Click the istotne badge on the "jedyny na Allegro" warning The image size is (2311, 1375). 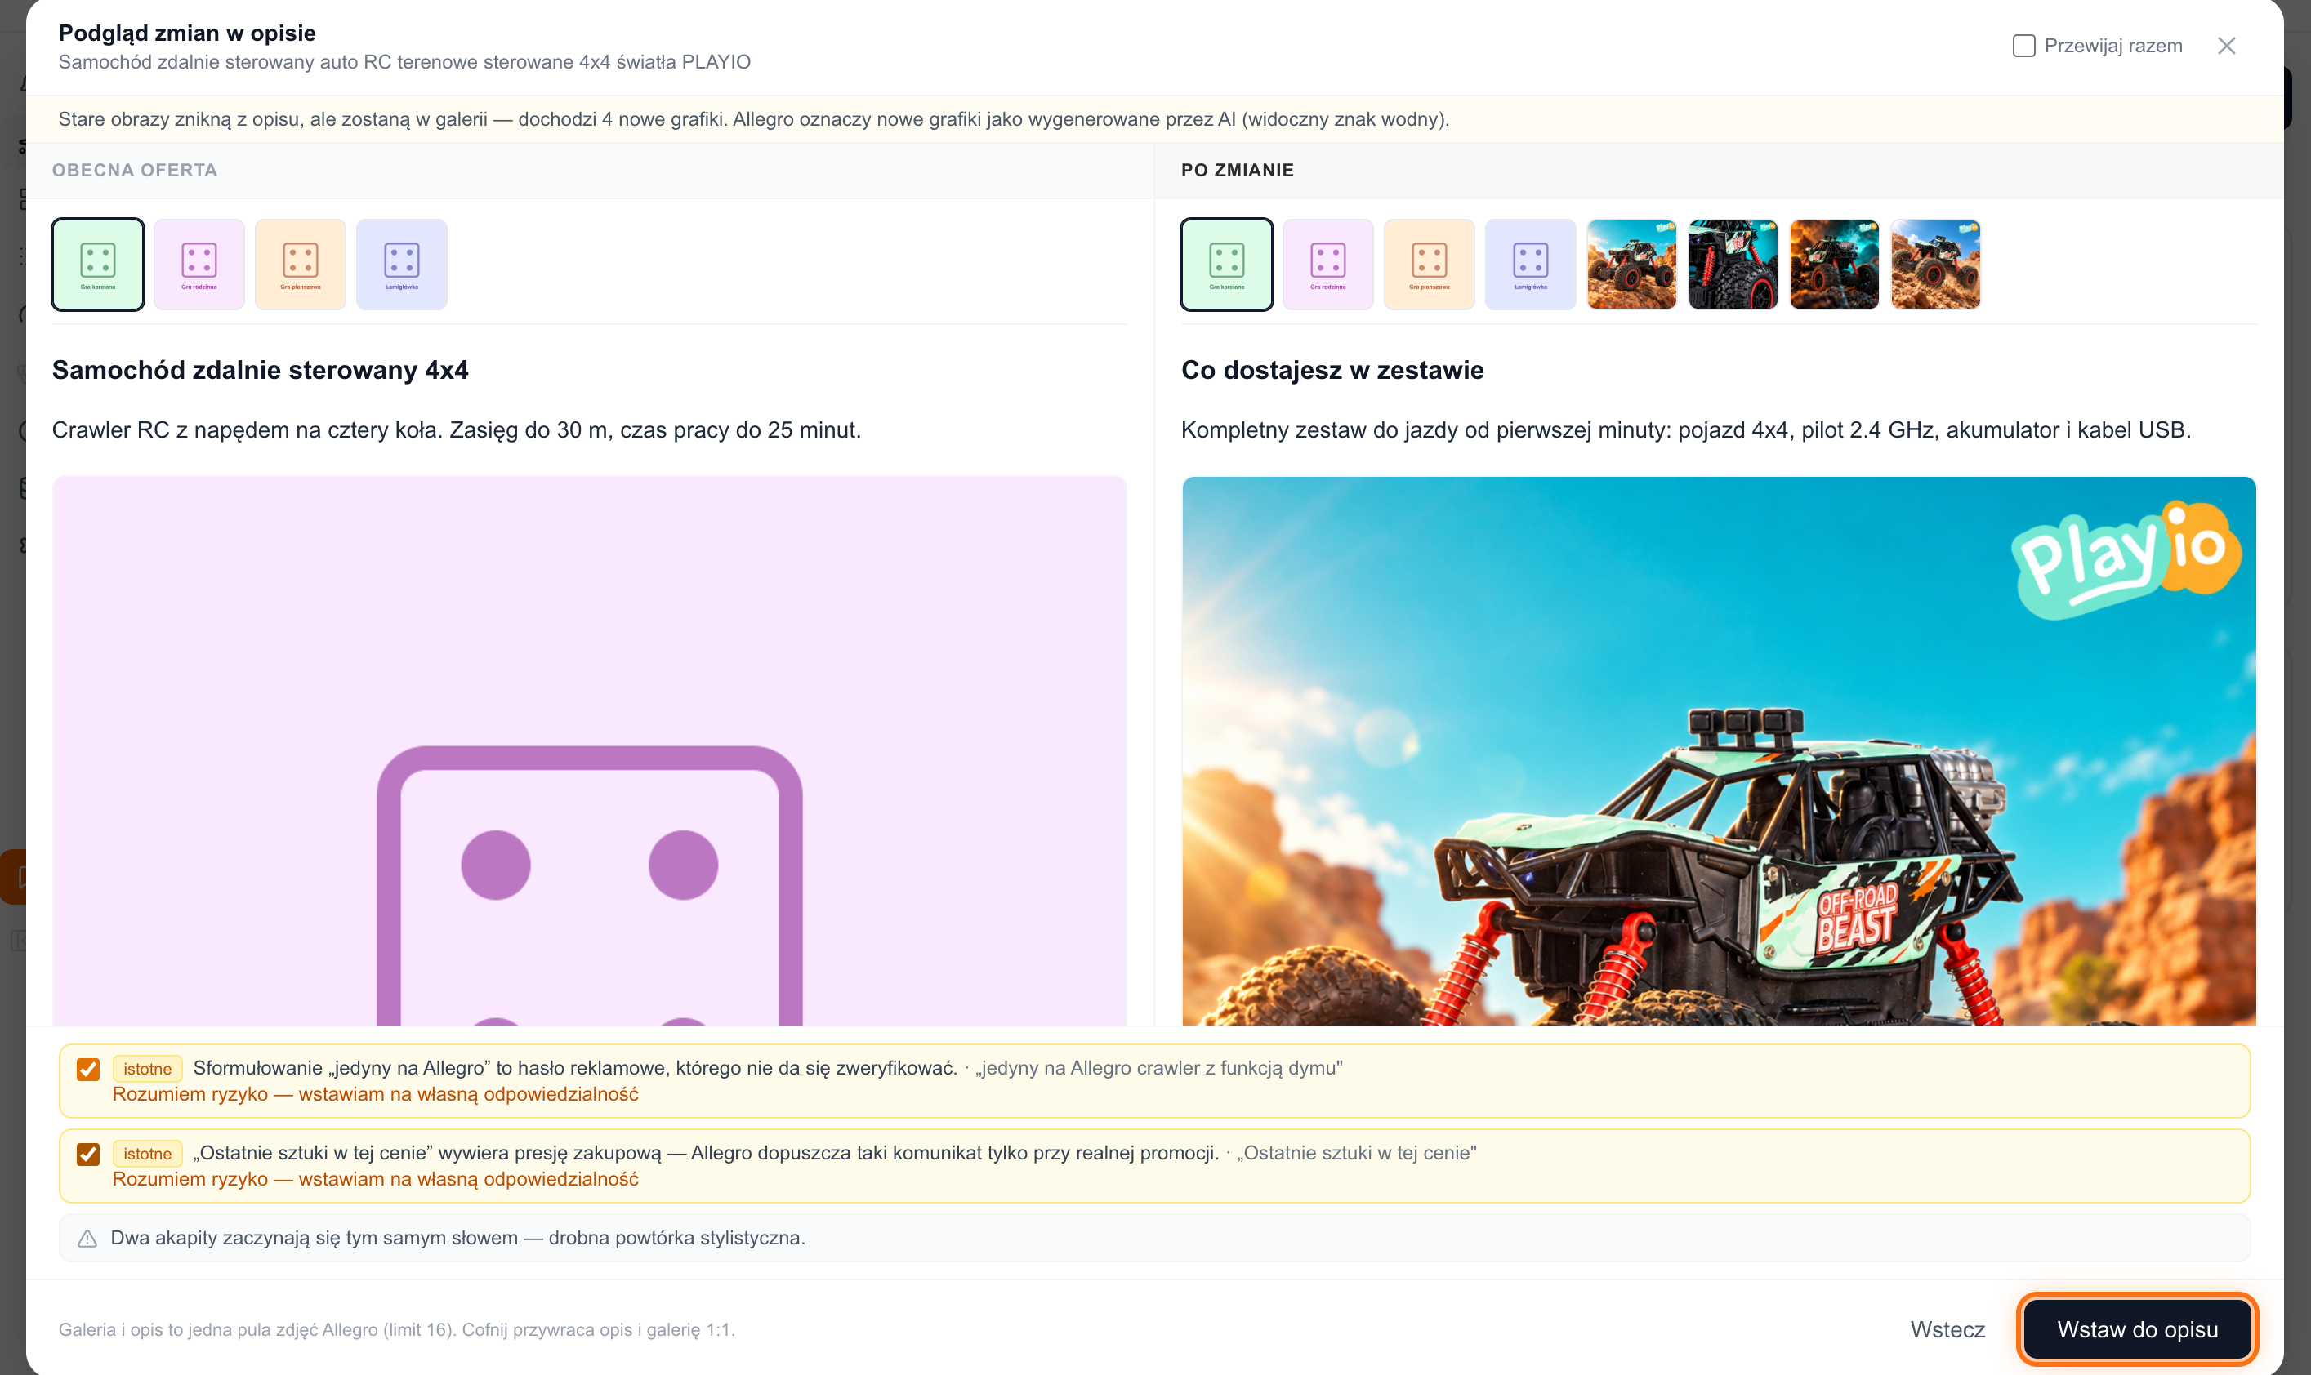coord(147,1068)
